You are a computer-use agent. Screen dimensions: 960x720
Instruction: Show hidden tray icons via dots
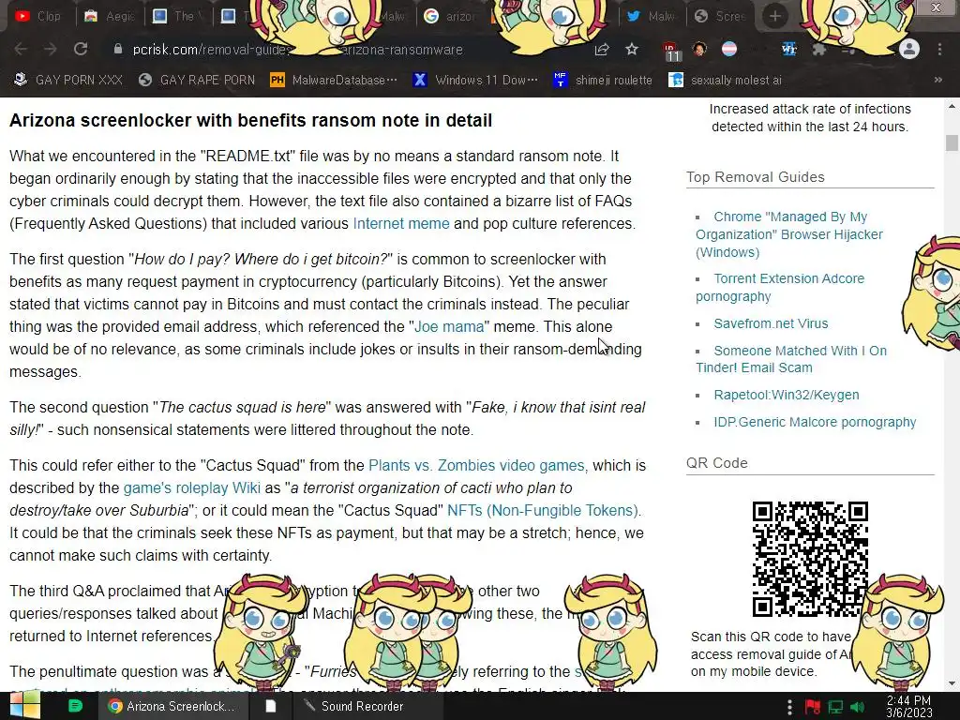click(789, 707)
